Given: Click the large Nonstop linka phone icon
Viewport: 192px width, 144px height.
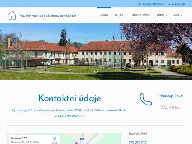Looking at the screenshot, I should (145, 99).
